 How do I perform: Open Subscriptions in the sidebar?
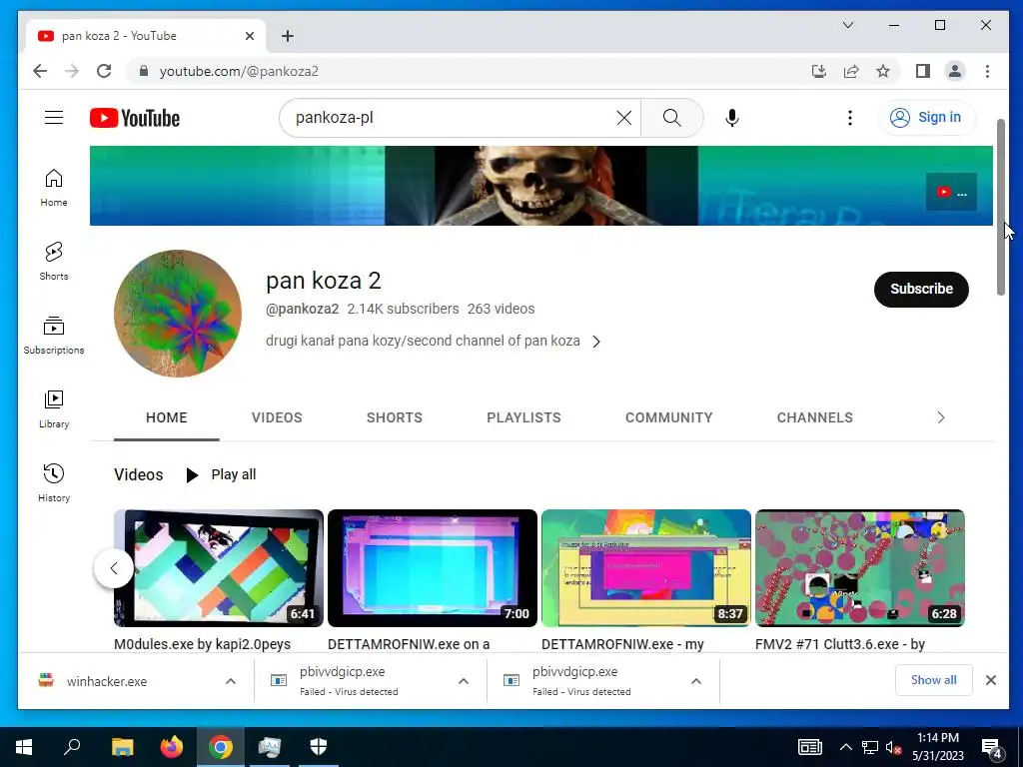(54, 336)
